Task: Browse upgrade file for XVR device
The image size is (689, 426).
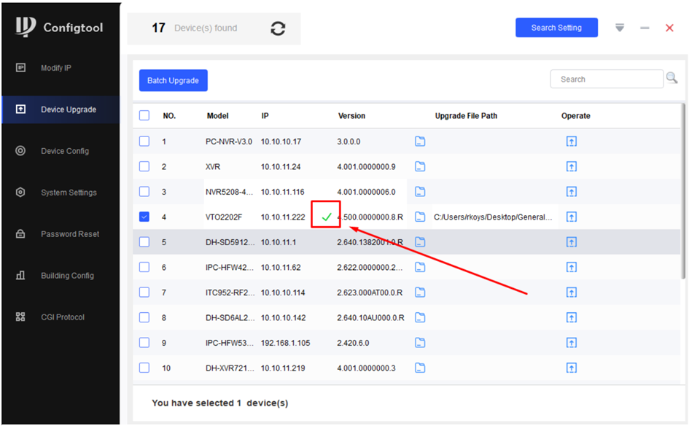Action: tap(420, 166)
